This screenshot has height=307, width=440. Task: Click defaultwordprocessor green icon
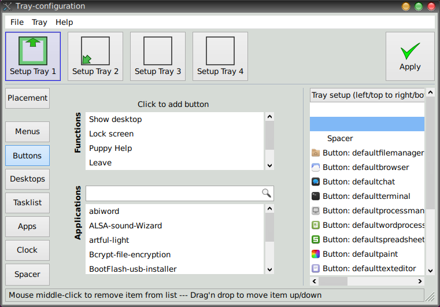pyautogui.click(x=316, y=225)
